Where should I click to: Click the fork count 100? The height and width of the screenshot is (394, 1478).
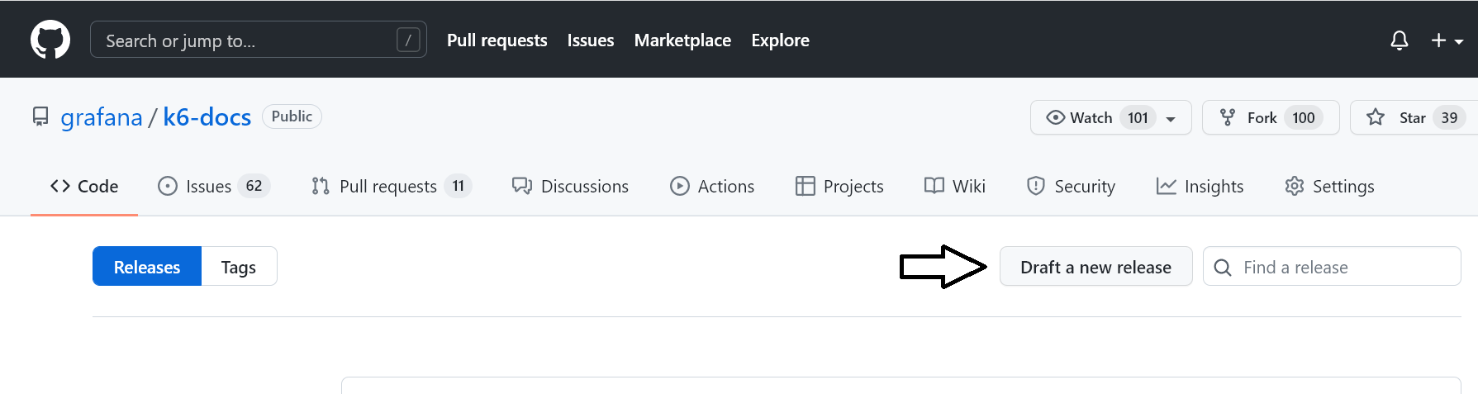click(1304, 117)
